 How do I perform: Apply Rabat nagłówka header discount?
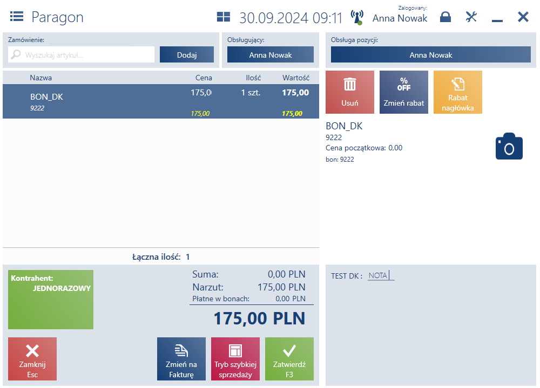pyautogui.click(x=458, y=92)
